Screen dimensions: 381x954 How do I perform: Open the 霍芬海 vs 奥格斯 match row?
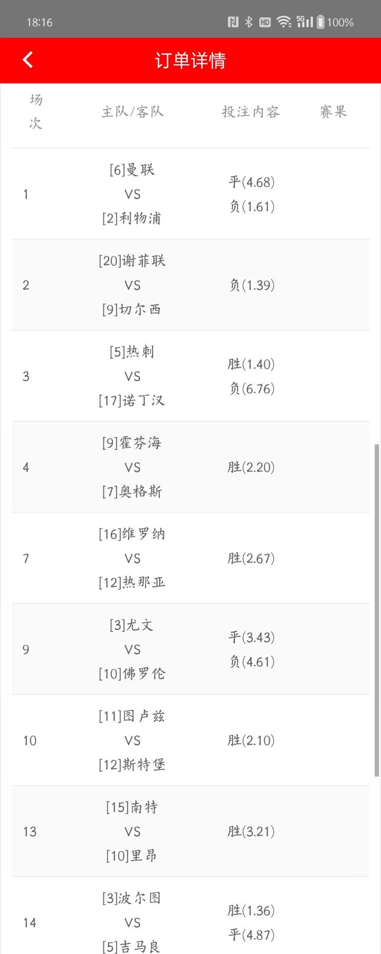point(191,467)
